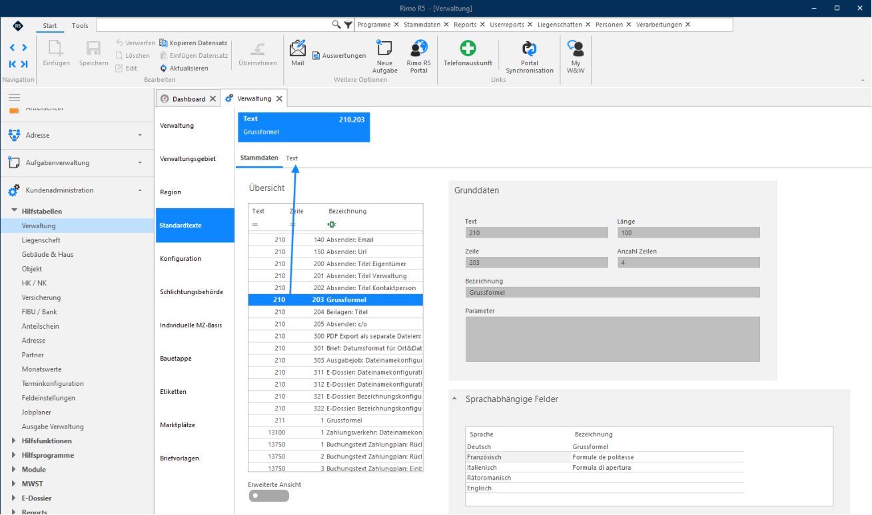This screenshot has height=515, width=872.
Task: Open the sidebar hamburger menu
Action: [14, 97]
